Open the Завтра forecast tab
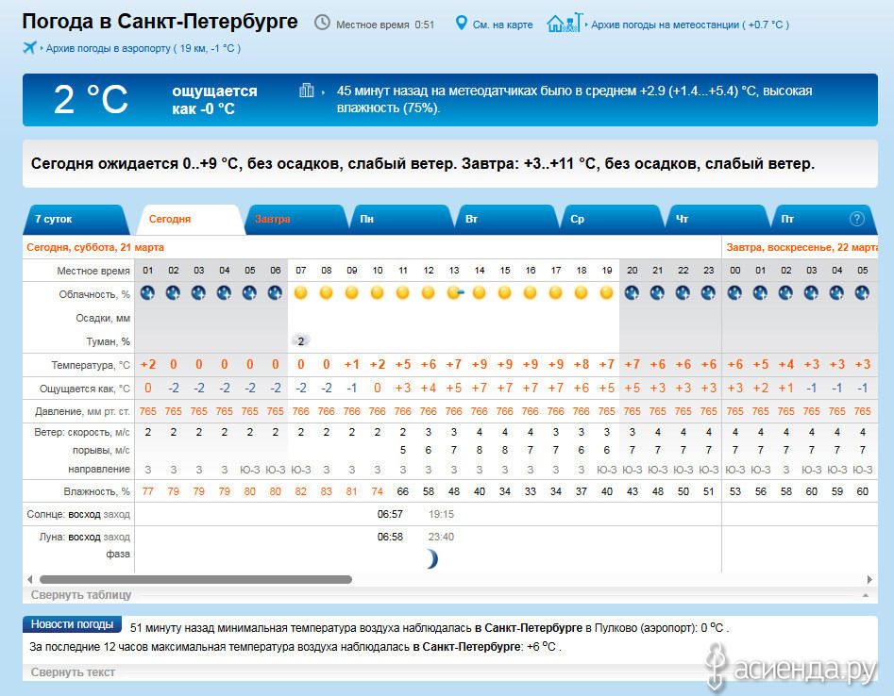This screenshot has width=894, height=696. 273,219
